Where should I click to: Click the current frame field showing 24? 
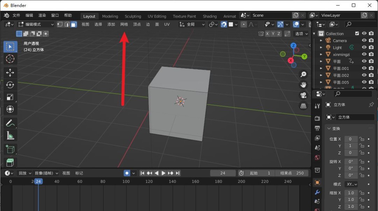click(223, 173)
